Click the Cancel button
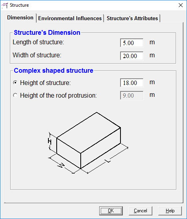The width and height of the screenshot is (187, 219). tap(141, 211)
